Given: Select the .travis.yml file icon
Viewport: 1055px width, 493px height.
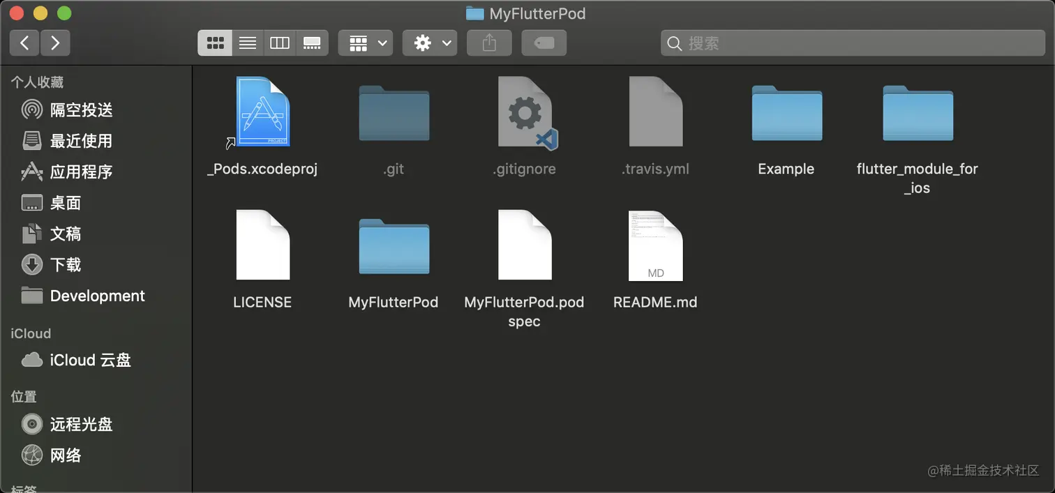Looking at the screenshot, I should (655, 112).
